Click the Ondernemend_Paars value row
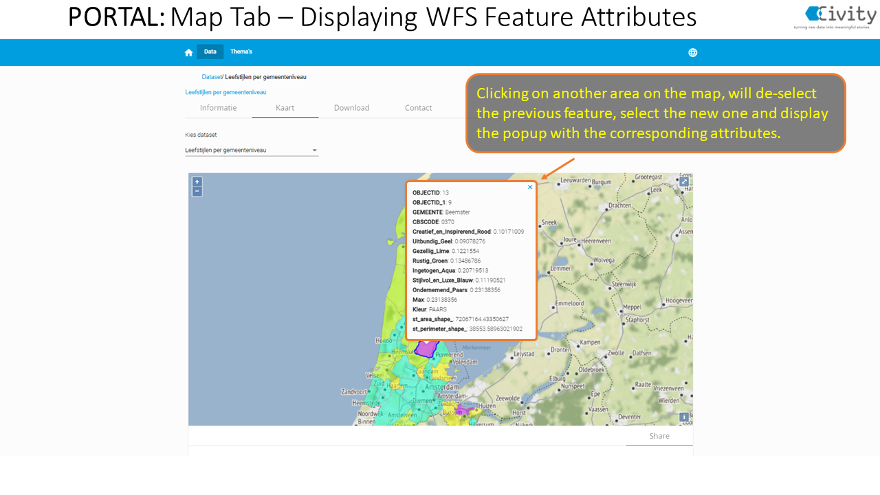This screenshot has height=495, width=880. point(456,290)
